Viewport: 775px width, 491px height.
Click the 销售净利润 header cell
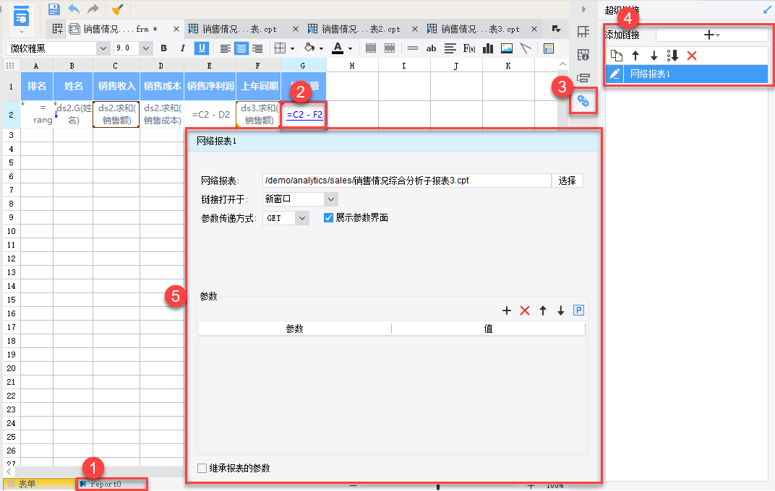pyautogui.click(x=210, y=86)
